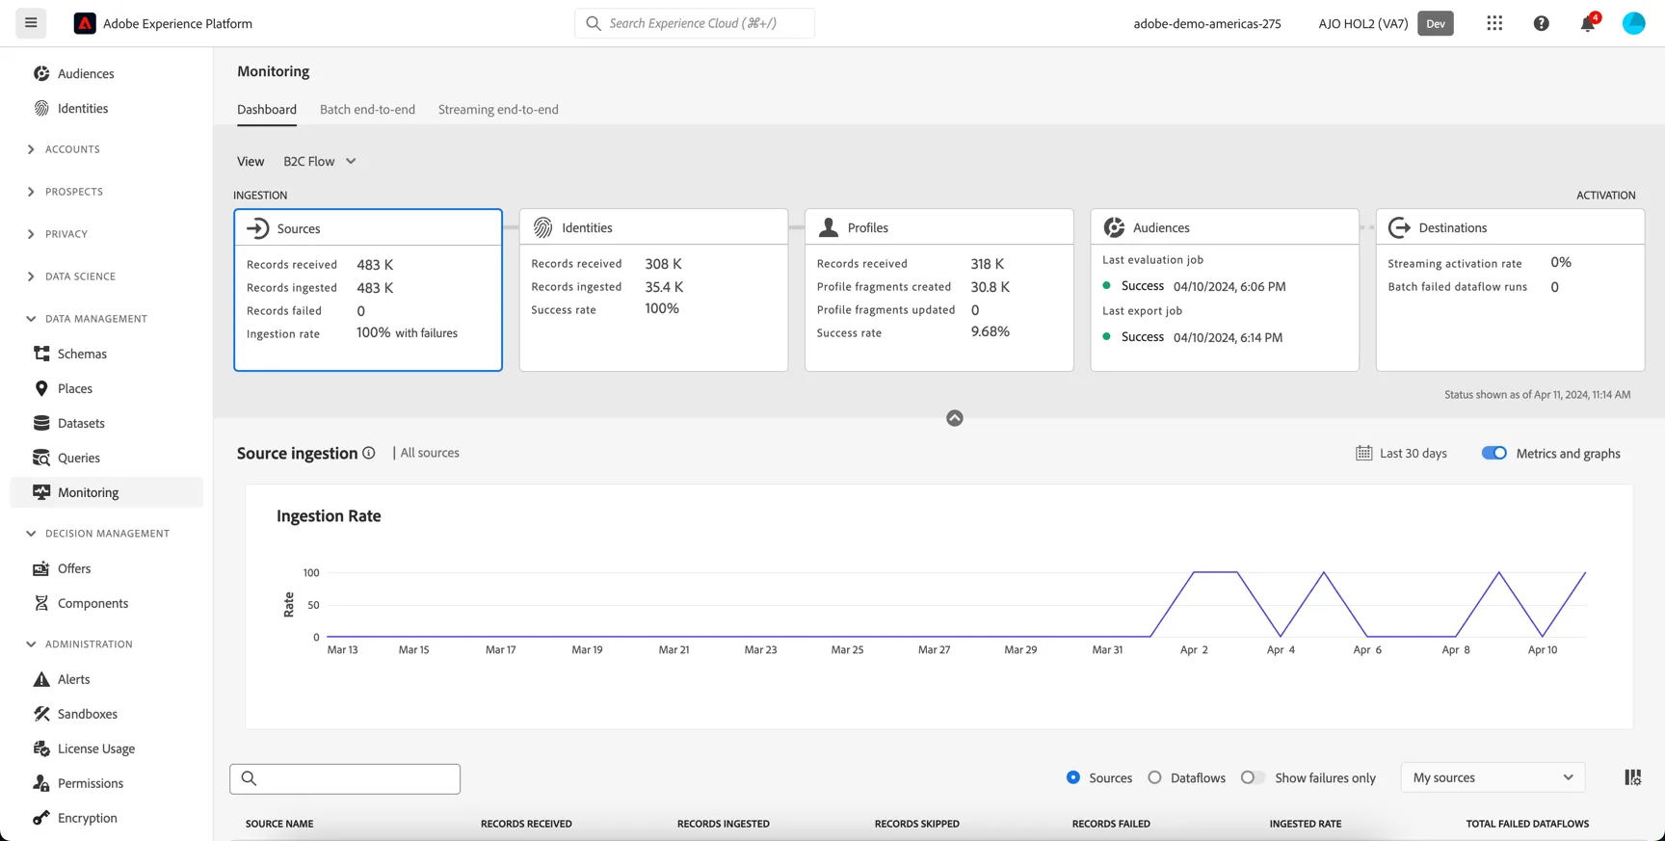Open the user profile avatar
The height and width of the screenshot is (841, 1665).
(1634, 23)
